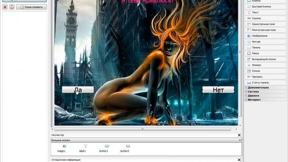Screen dimensions: 288x162
Task: Select the Выпадающий список component
Action: [x=265, y=59]
